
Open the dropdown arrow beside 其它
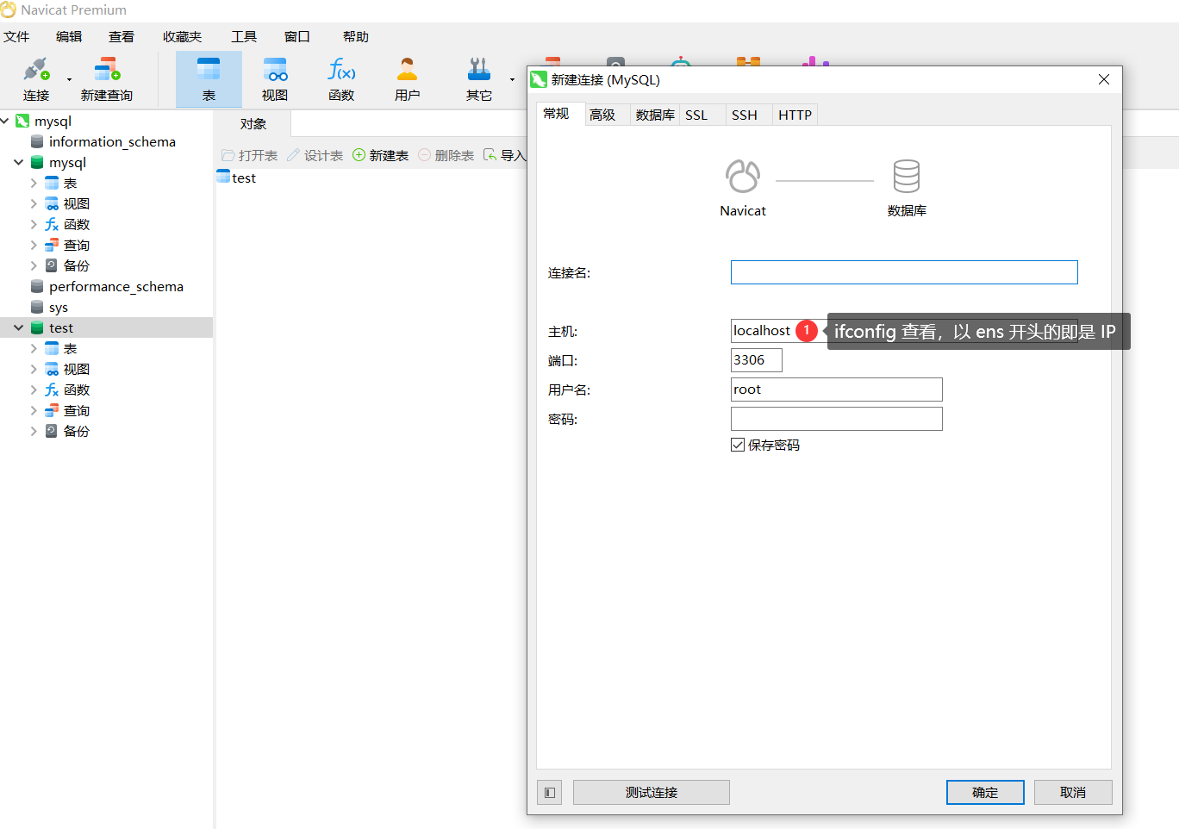(512, 80)
